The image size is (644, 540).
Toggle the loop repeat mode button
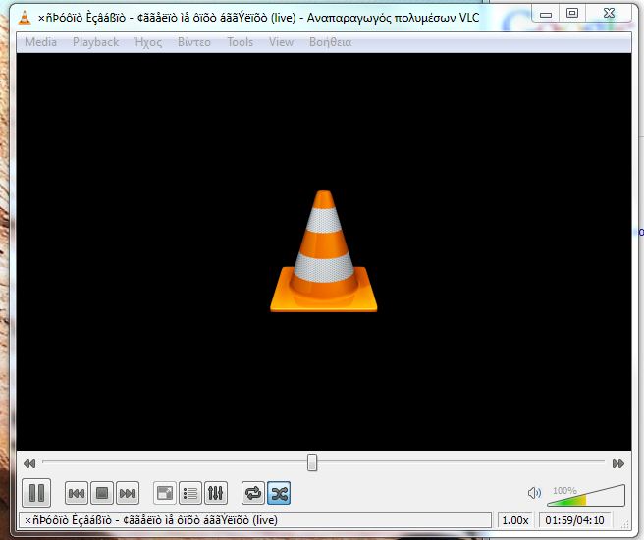coord(253,493)
